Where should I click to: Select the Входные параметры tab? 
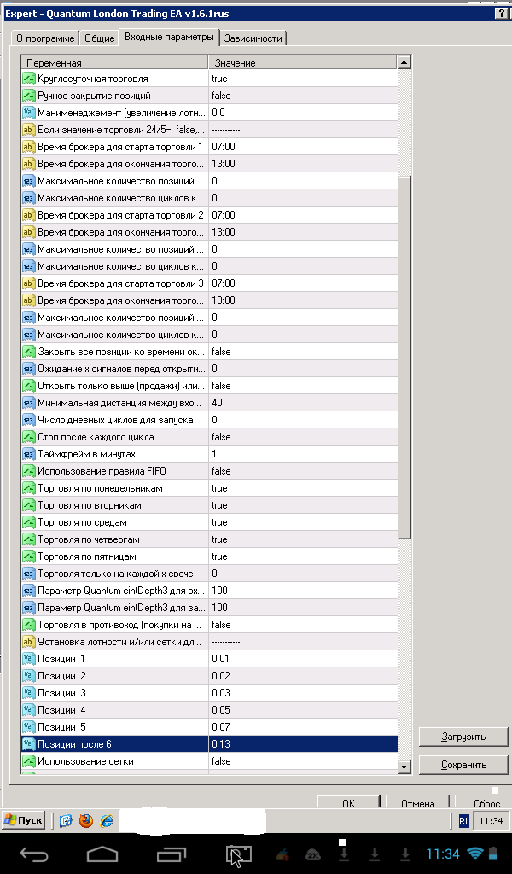point(169,37)
